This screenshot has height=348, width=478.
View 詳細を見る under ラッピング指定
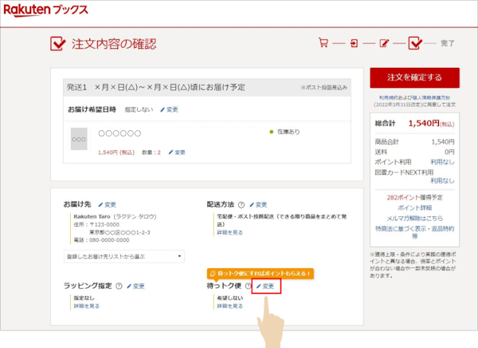pos(87,306)
